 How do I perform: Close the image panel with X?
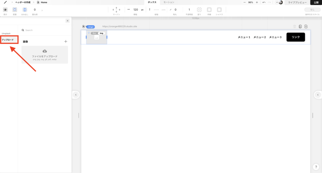coord(67,21)
